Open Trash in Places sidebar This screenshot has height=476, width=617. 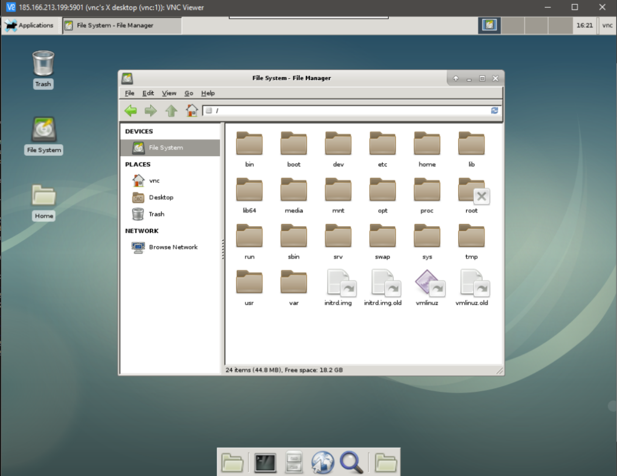pyautogui.click(x=170, y=214)
